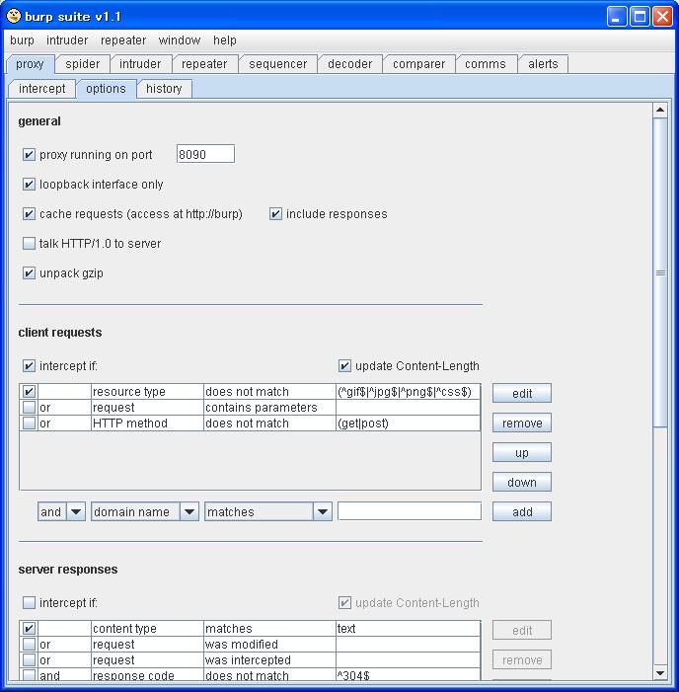This screenshot has width=679, height=692.
Task: Open the intruder menu
Action: click(67, 40)
